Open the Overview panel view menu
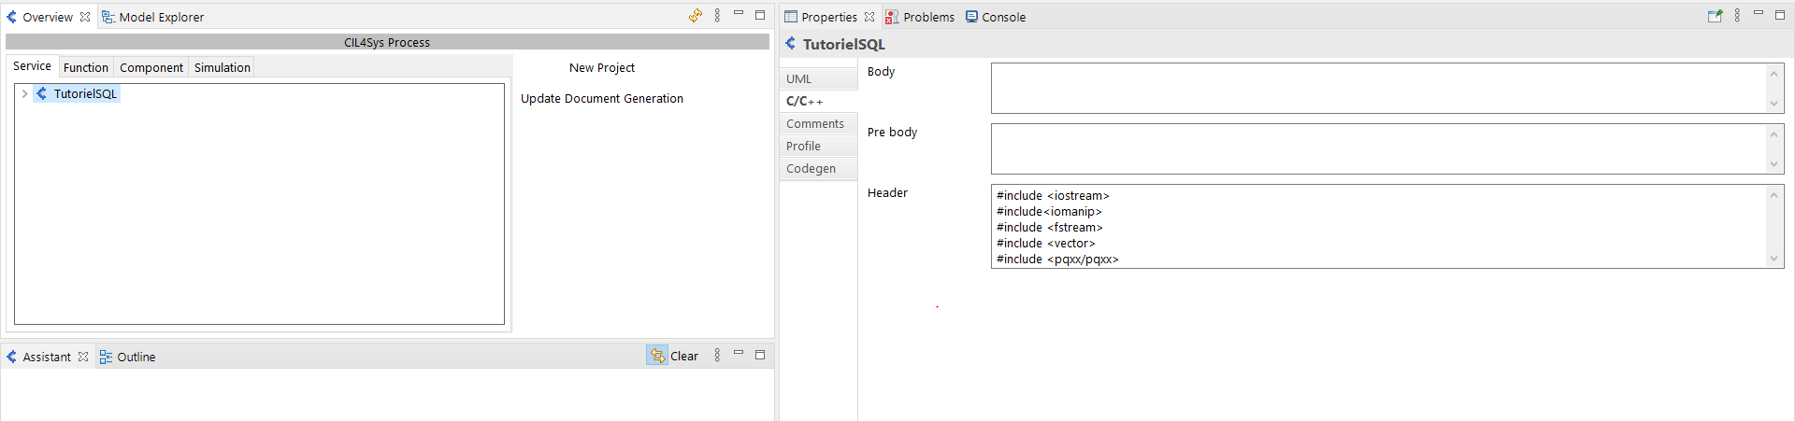1795x421 pixels. [717, 16]
